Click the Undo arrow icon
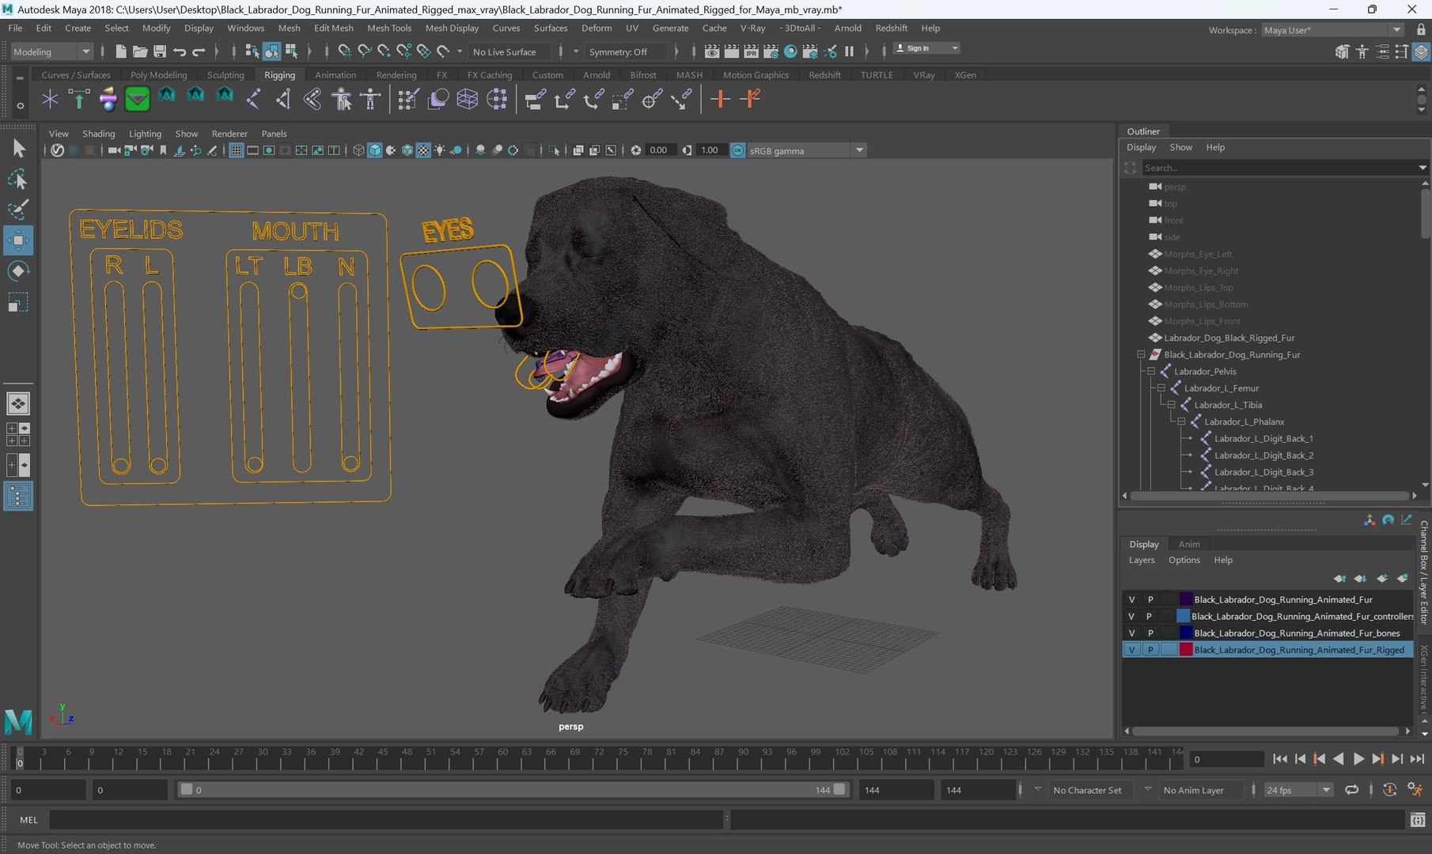 [180, 51]
